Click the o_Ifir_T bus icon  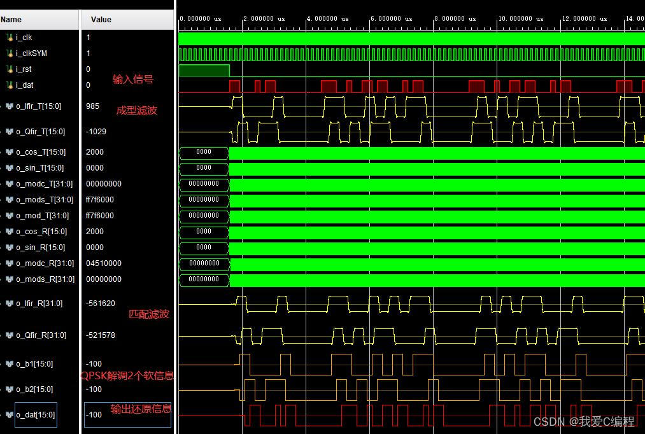coord(10,106)
